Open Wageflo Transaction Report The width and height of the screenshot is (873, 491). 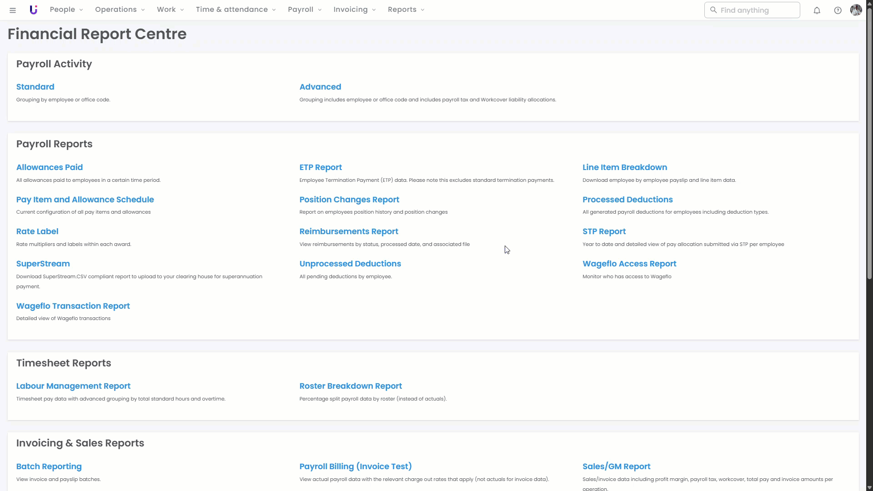point(73,306)
